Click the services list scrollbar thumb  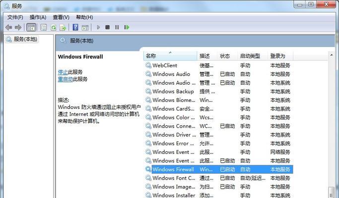tap(332, 193)
